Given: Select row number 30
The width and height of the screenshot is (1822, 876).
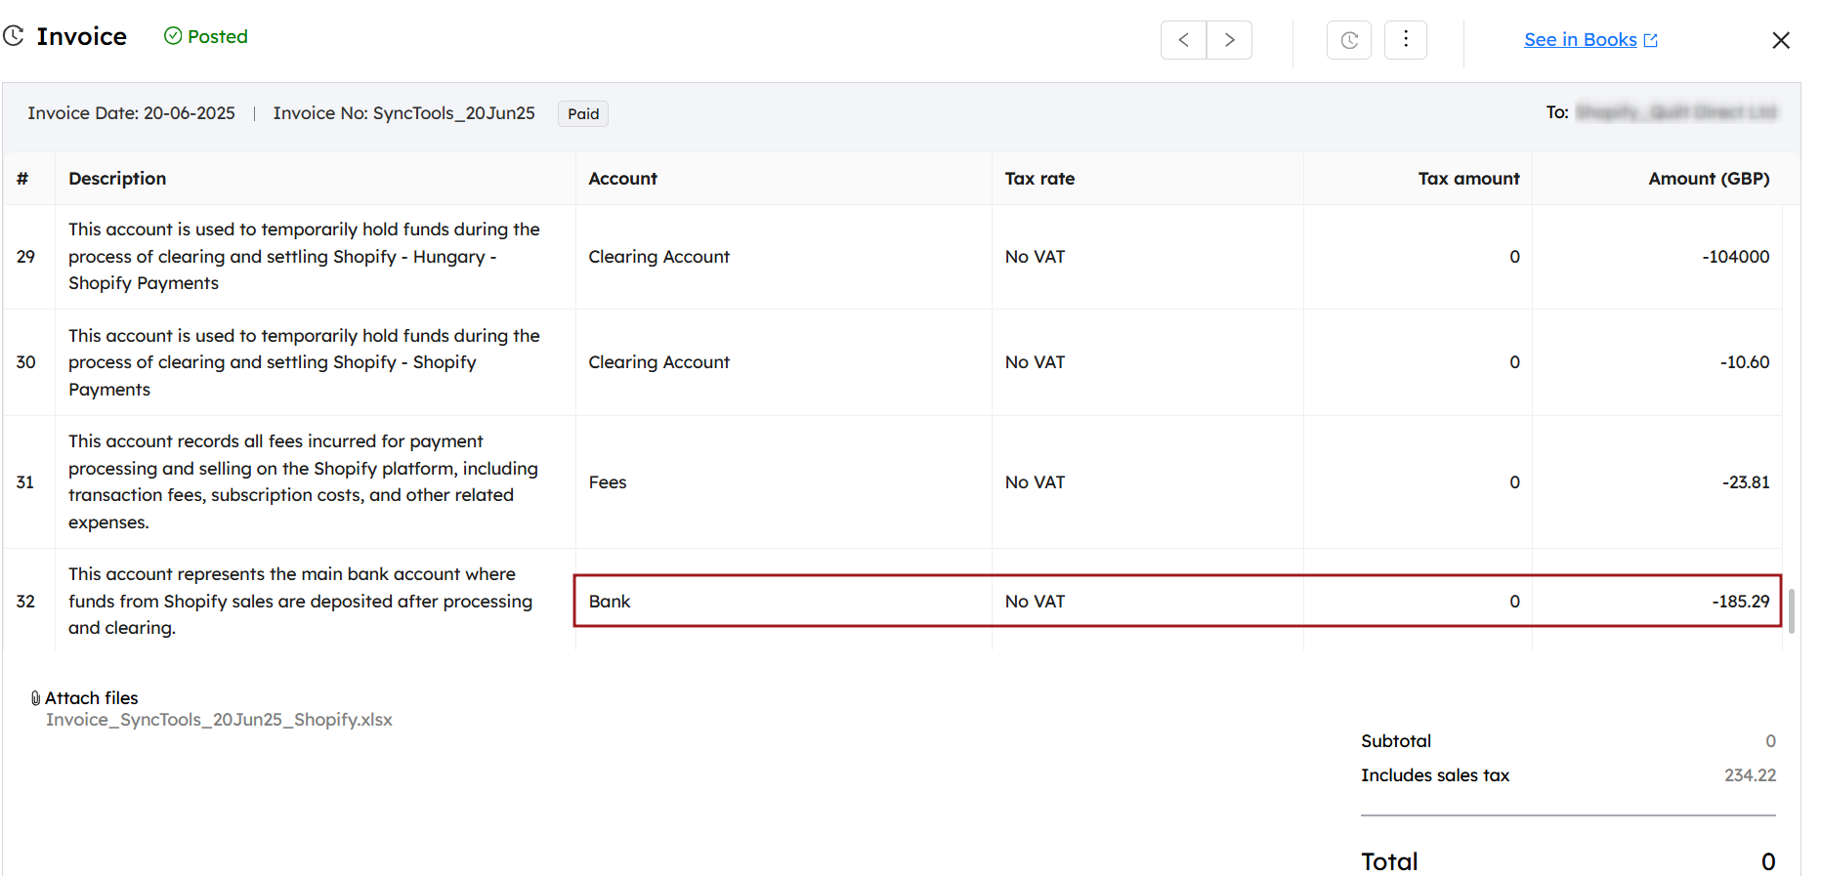Looking at the screenshot, I should tap(25, 362).
